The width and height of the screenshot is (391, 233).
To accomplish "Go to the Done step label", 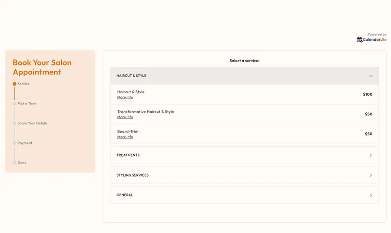I will [22, 163].
